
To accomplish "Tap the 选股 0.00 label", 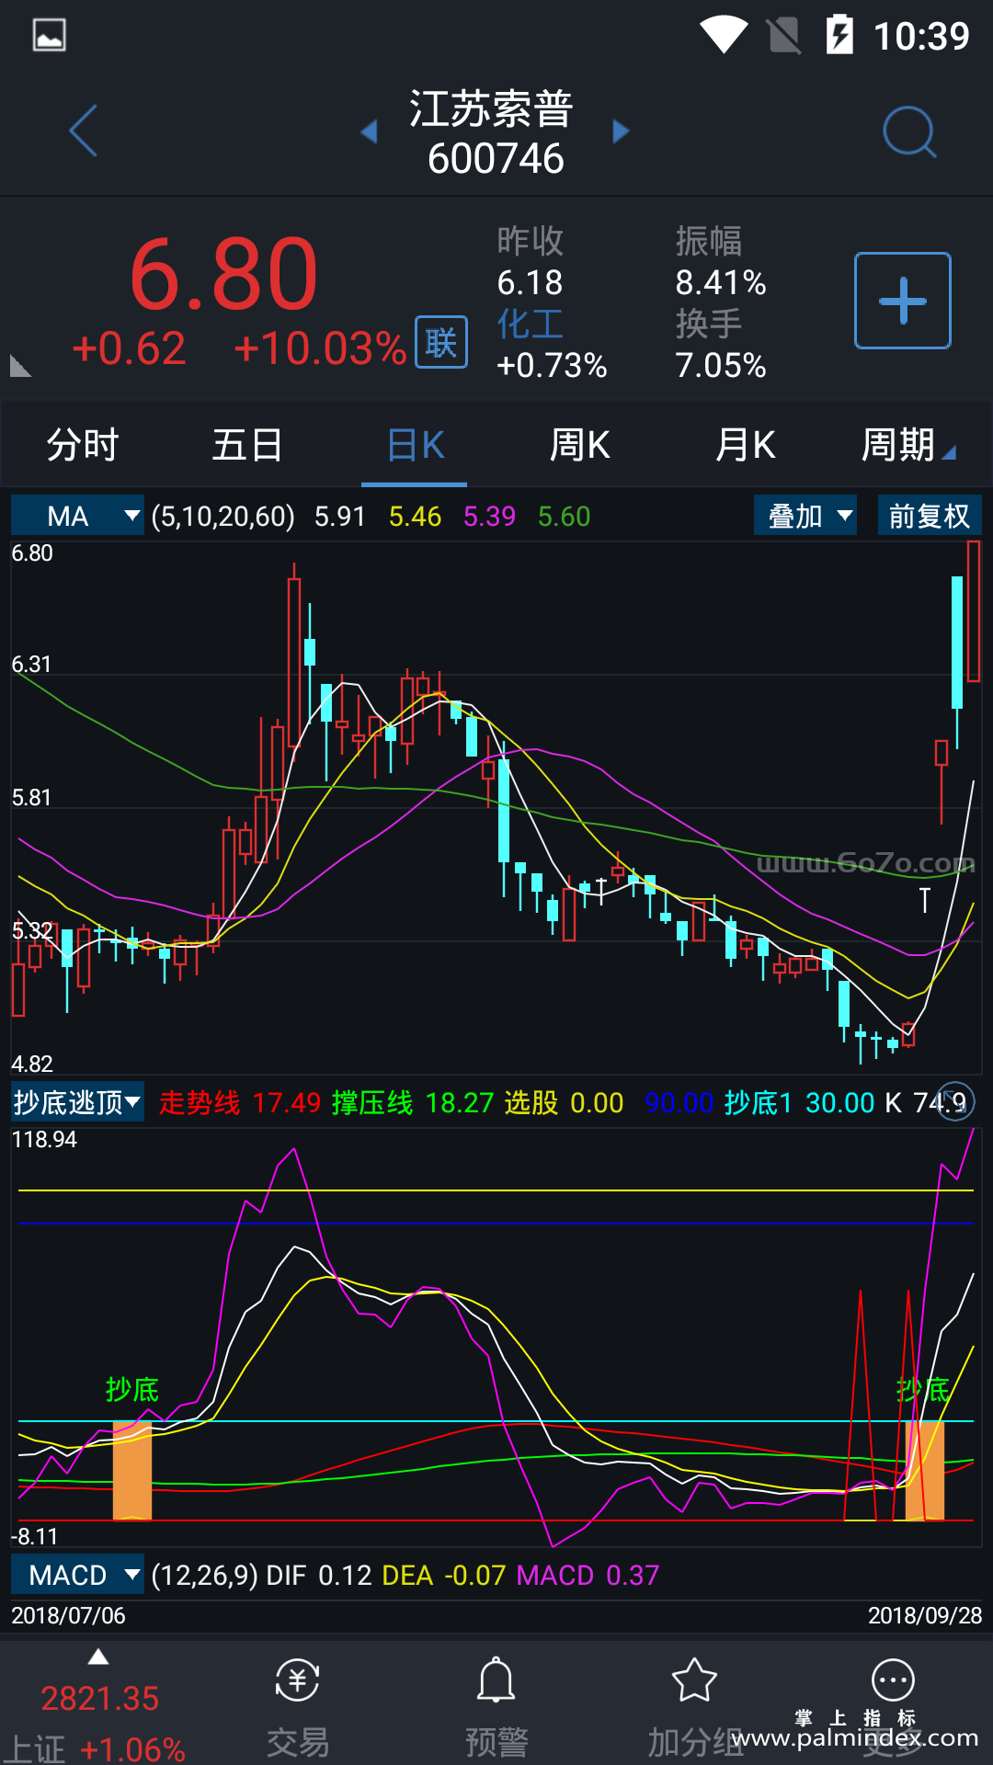I will coord(564,1102).
